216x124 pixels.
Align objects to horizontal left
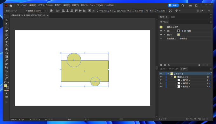(x=63, y=11)
